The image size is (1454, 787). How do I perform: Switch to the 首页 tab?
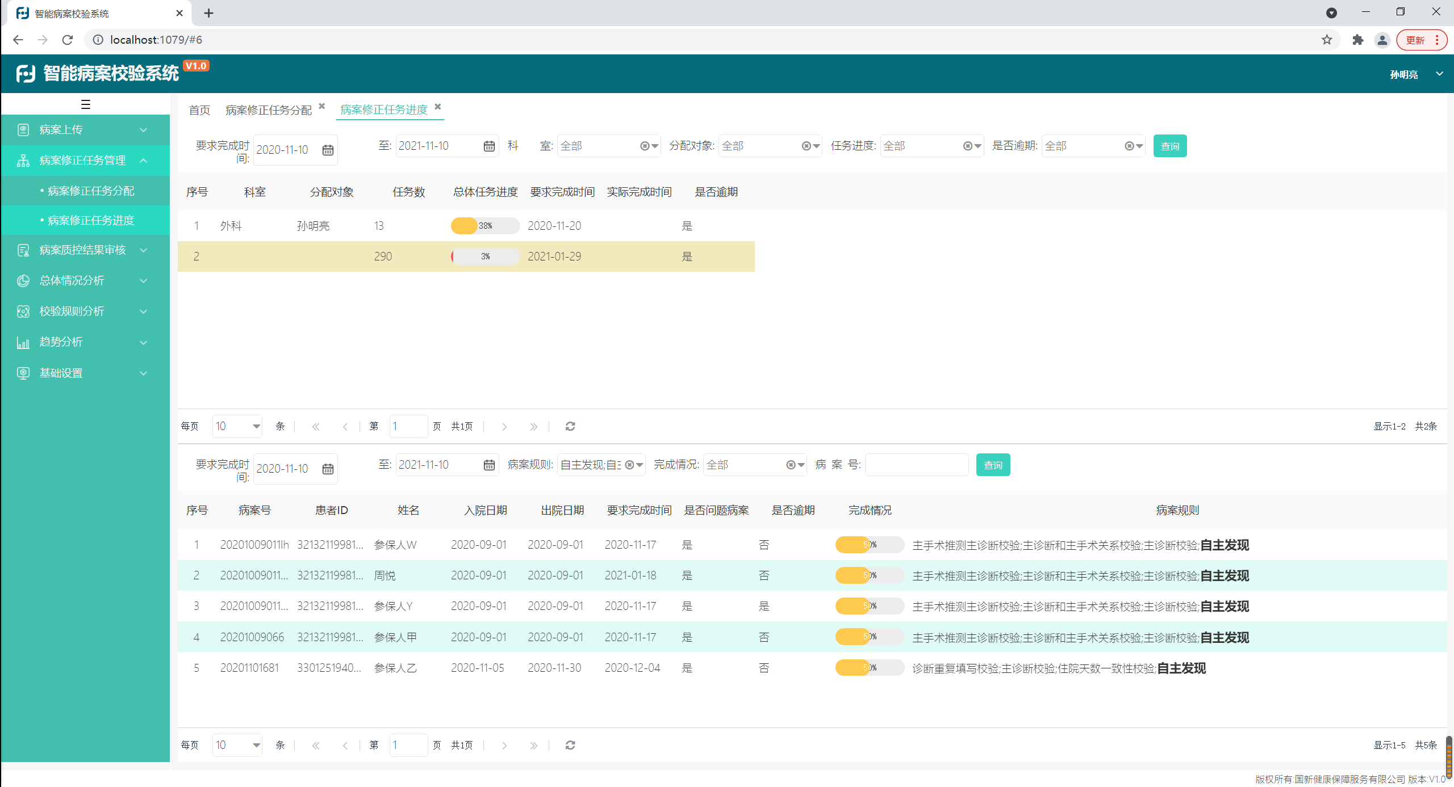click(x=199, y=110)
